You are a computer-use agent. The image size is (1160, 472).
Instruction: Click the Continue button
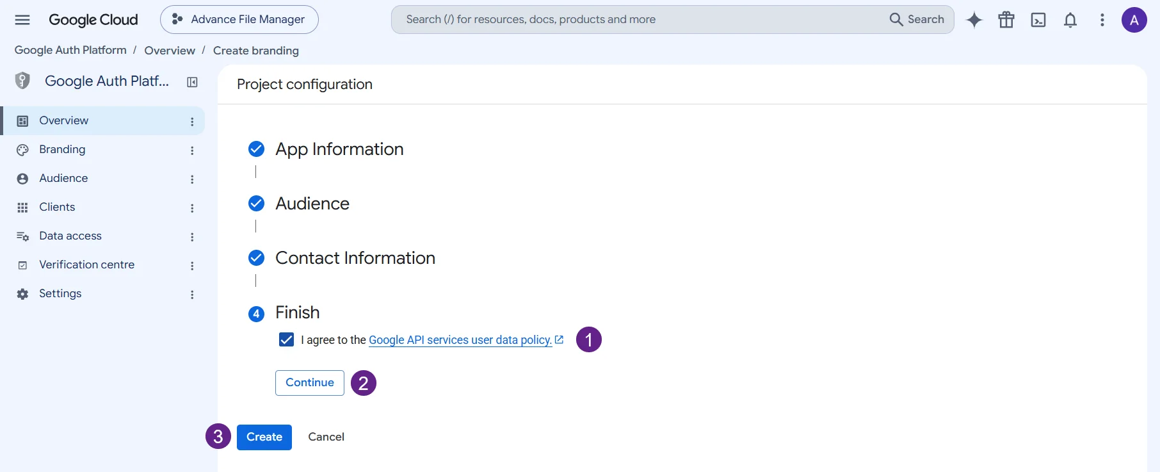(310, 383)
